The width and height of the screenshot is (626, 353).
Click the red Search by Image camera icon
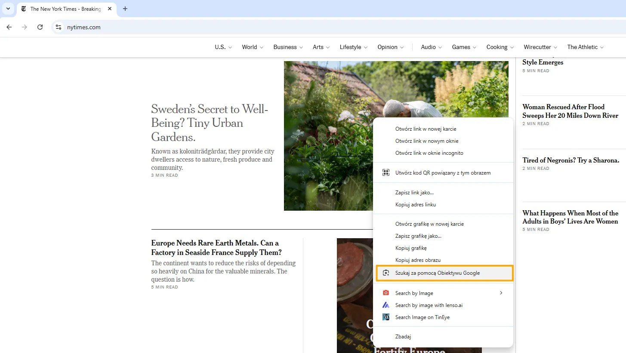pyautogui.click(x=386, y=293)
